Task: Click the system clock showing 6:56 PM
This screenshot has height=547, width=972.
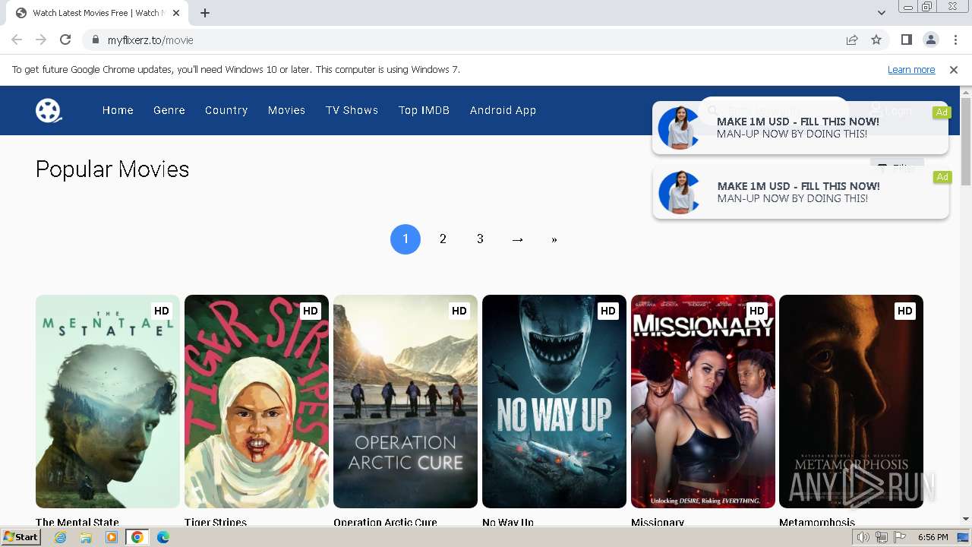Action: point(933,537)
